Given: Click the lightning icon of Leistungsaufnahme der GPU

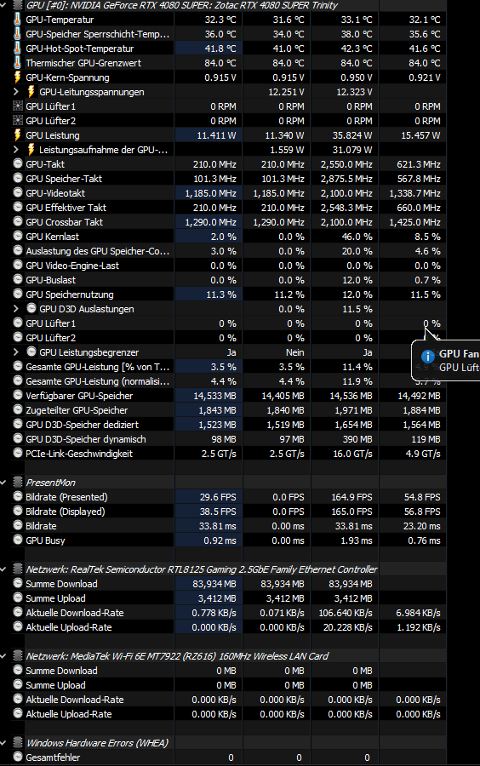Looking at the screenshot, I should [x=31, y=150].
